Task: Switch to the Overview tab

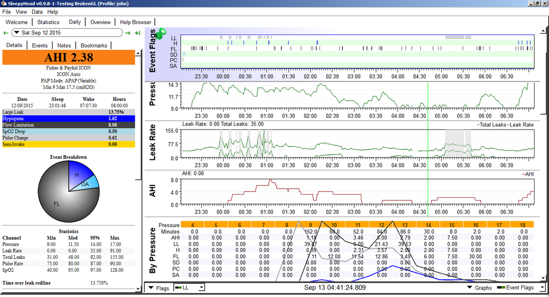Action: point(100,22)
